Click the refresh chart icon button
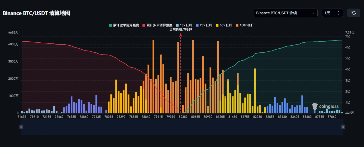Screen dimensions: 364x147 click(x=354, y=13)
